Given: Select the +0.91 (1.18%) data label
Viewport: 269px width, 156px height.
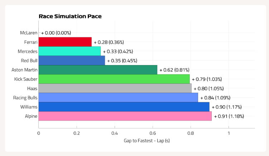Looking at the screenshot, I should [229, 116].
